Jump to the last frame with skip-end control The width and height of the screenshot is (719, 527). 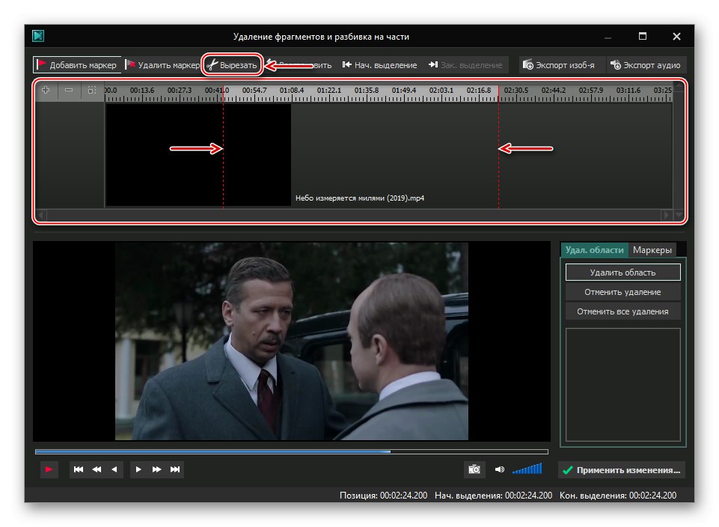click(x=176, y=469)
